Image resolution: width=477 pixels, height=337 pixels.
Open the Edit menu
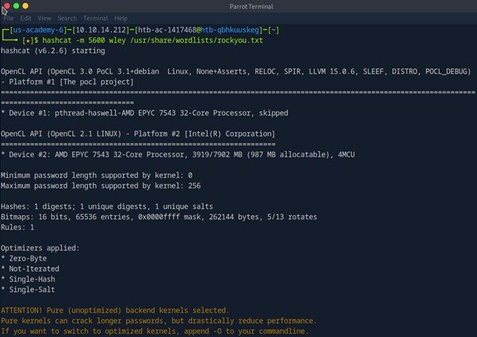point(26,17)
